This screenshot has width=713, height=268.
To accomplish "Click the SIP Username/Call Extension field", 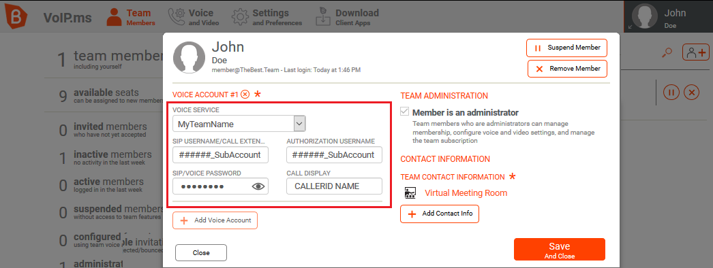I will coord(220,154).
